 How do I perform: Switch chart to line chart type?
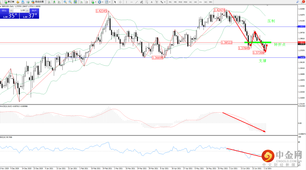tap(59, 2)
